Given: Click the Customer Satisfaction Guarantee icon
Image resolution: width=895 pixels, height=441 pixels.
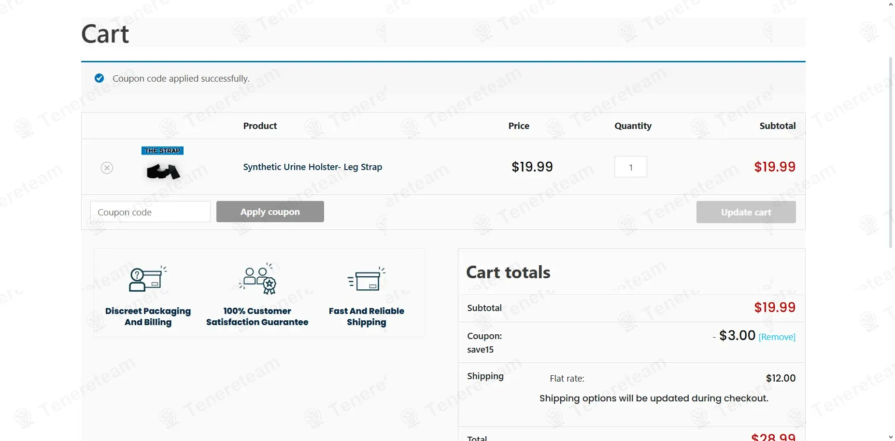Looking at the screenshot, I should pyautogui.click(x=257, y=279).
